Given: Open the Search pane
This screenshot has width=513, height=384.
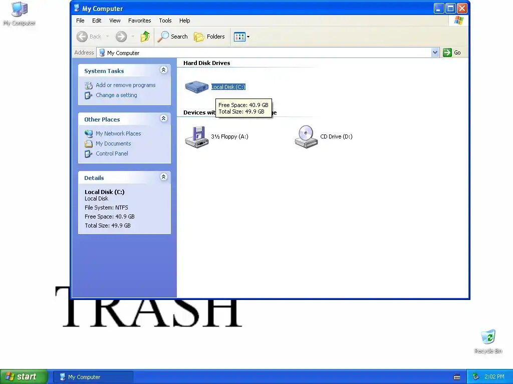Looking at the screenshot, I should [x=172, y=36].
